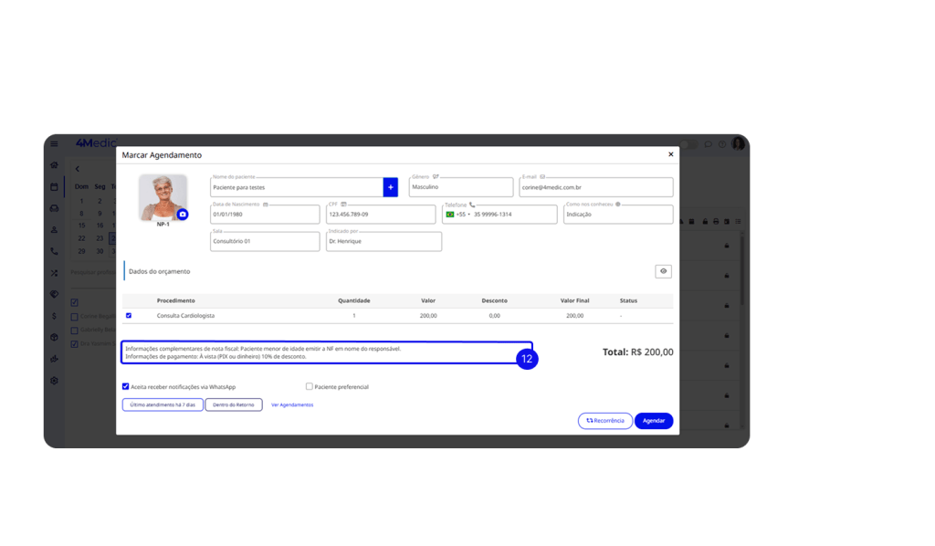Click the Recorrência button
This screenshot has height=546, width=935.
pos(604,421)
